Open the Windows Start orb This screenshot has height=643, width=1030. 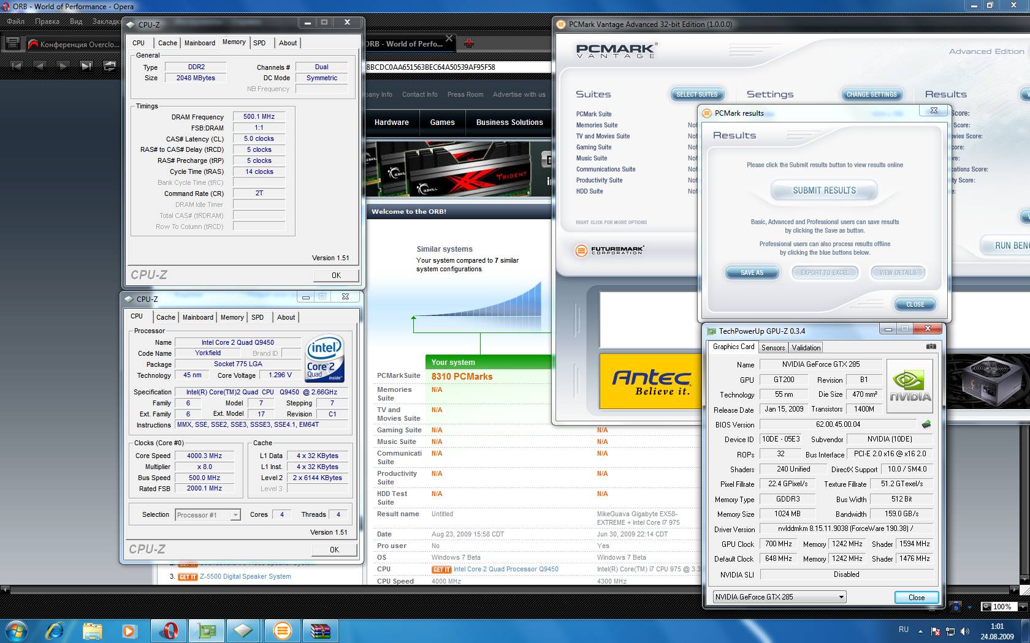pyautogui.click(x=16, y=630)
